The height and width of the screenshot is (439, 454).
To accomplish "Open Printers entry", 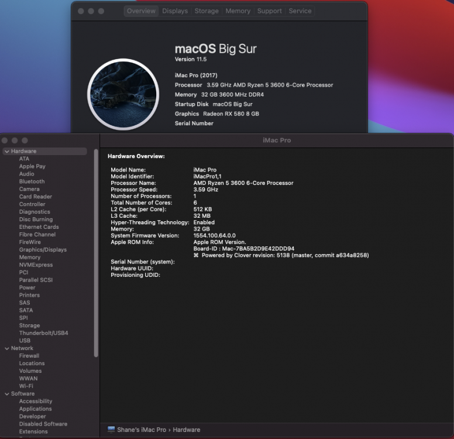I will click(x=29, y=295).
